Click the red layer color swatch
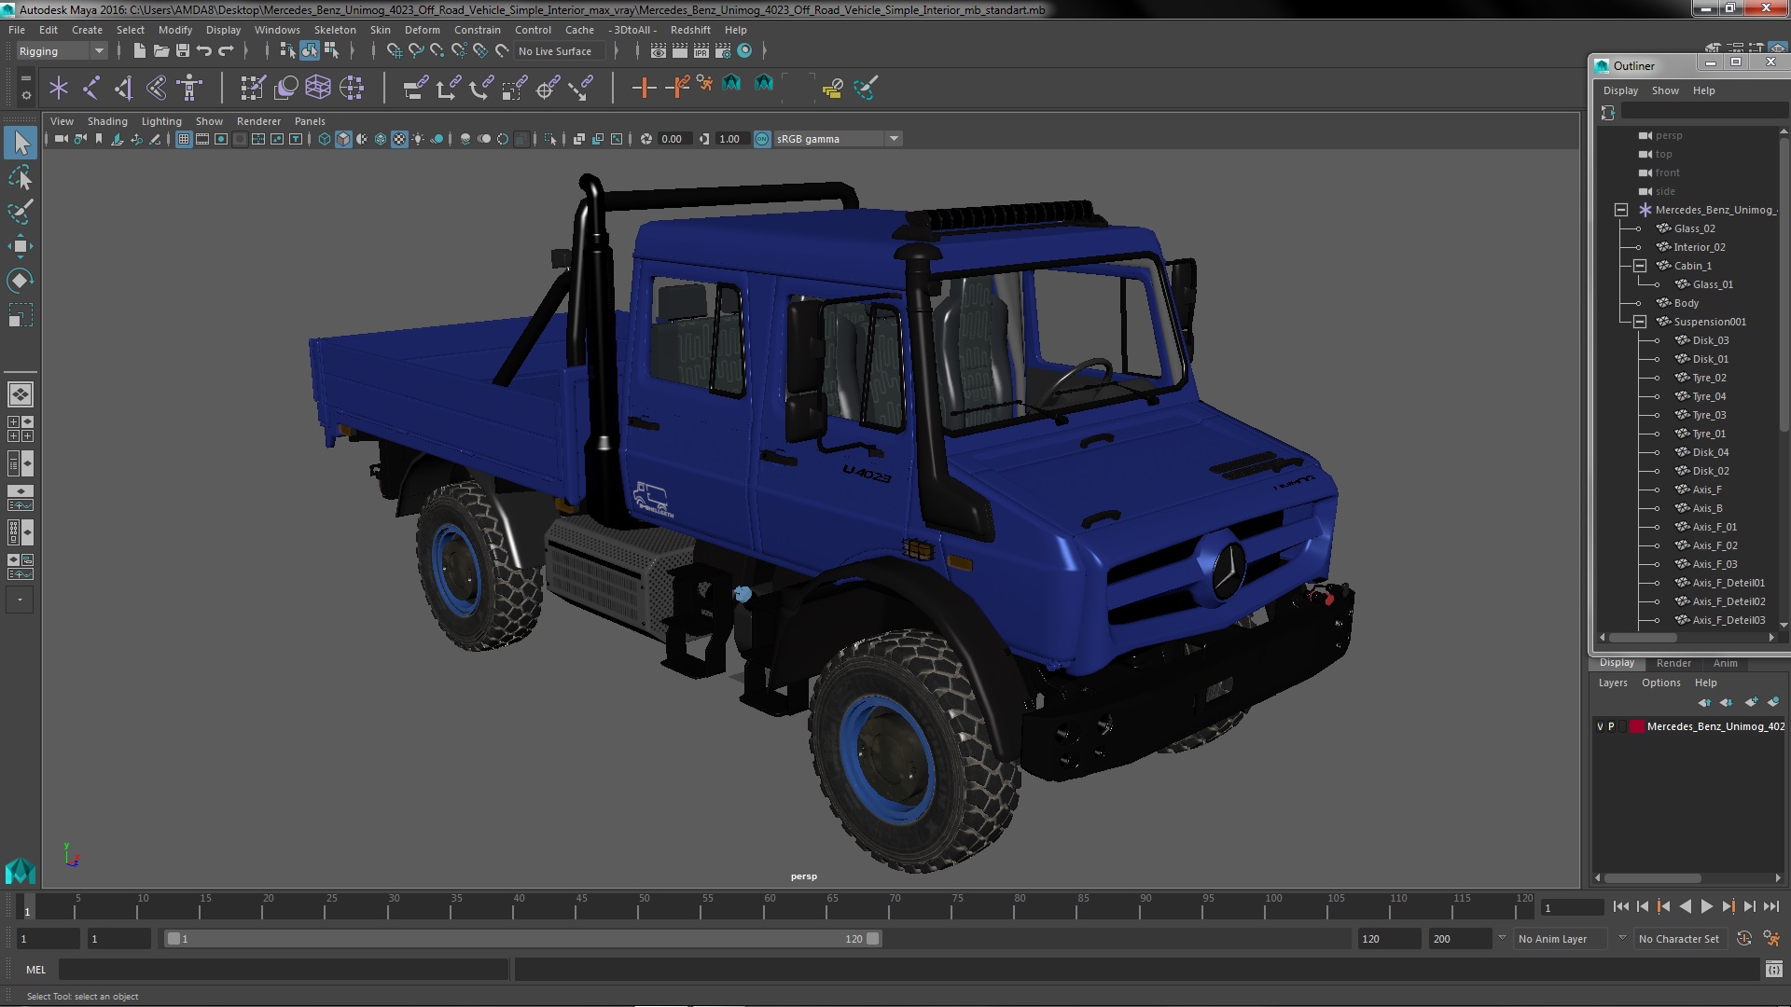This screenshot has height=1007, width=1791. pyautogui.click(x=1636, y=726)
